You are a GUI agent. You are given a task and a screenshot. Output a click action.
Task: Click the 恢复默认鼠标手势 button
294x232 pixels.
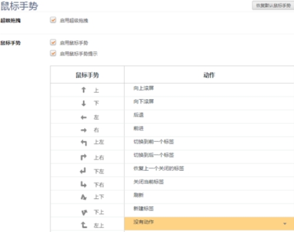pyautogui.click(x=273, y=5)
